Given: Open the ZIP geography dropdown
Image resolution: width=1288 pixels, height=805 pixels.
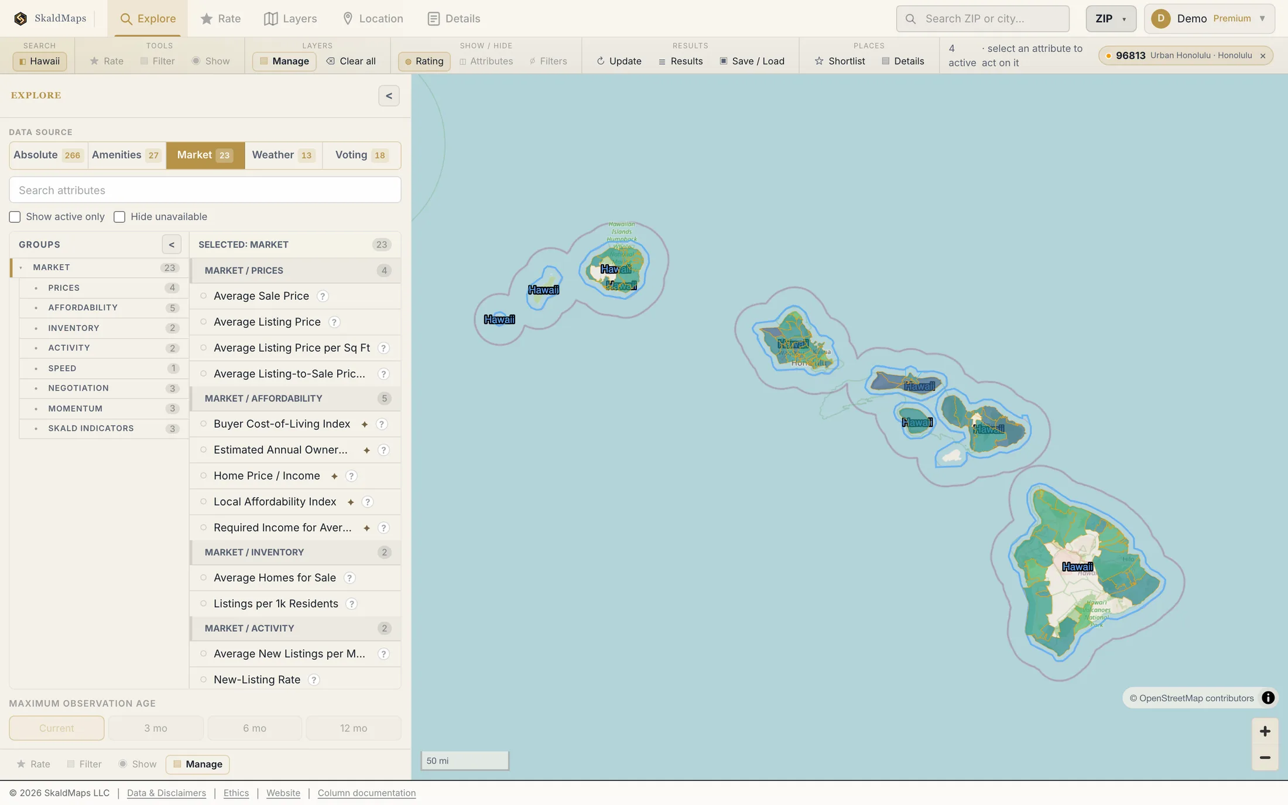Looking at the screenshot, I should click(1111, 19).
